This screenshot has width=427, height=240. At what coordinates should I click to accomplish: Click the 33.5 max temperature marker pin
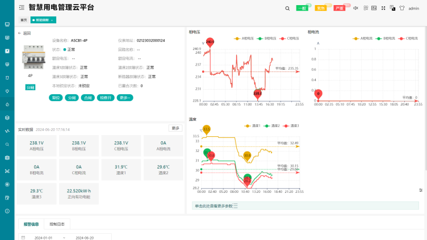(x=207, y=129)
